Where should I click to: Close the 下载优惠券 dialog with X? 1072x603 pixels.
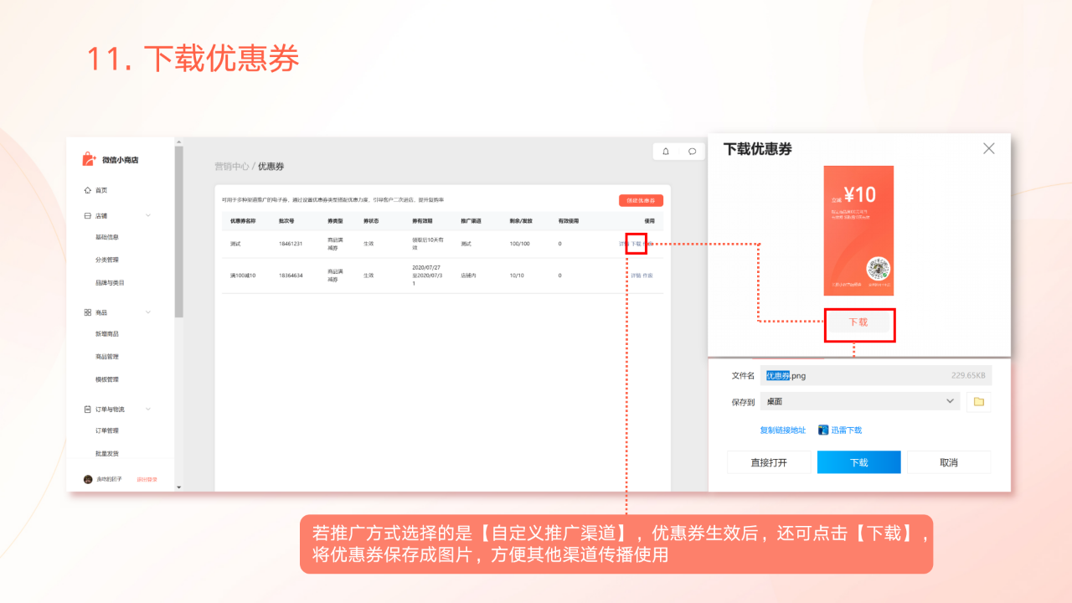(x=989, y=148)
